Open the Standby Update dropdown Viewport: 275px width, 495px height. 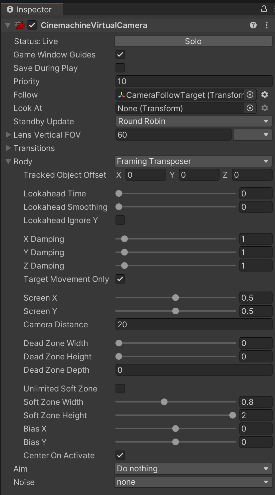coord(194,121)
